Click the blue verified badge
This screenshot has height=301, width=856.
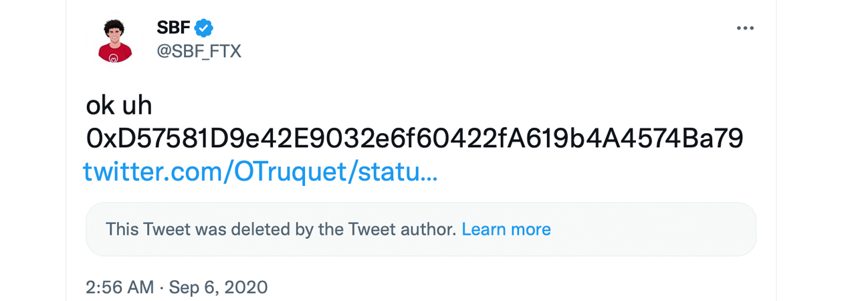(x=203, y=28)
